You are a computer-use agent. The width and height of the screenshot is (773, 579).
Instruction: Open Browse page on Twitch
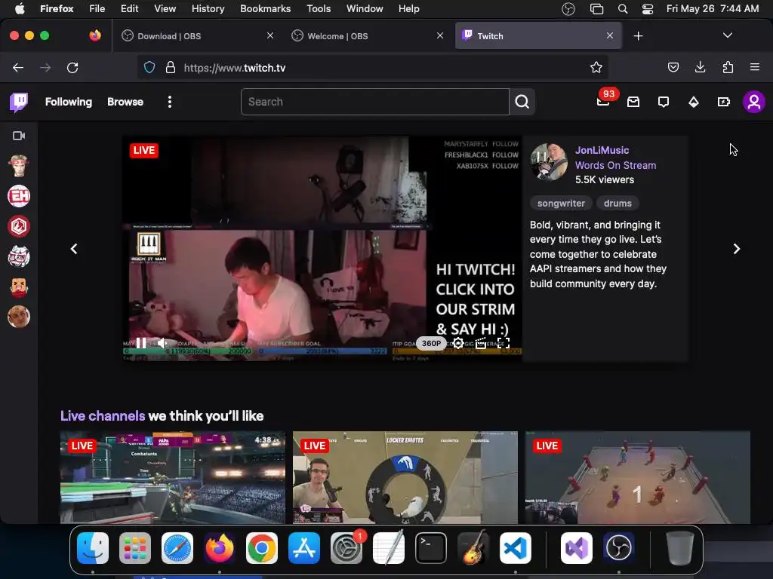coord(125,102)
